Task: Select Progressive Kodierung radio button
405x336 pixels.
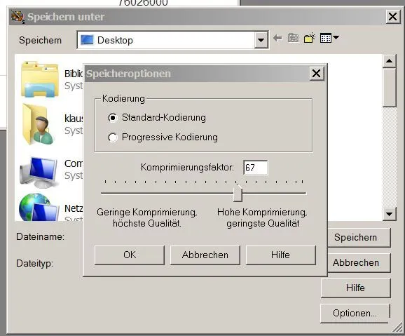Action: click(113, 137)
